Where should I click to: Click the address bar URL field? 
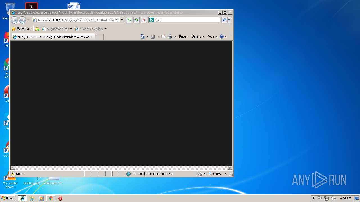[x=76, y=20]
